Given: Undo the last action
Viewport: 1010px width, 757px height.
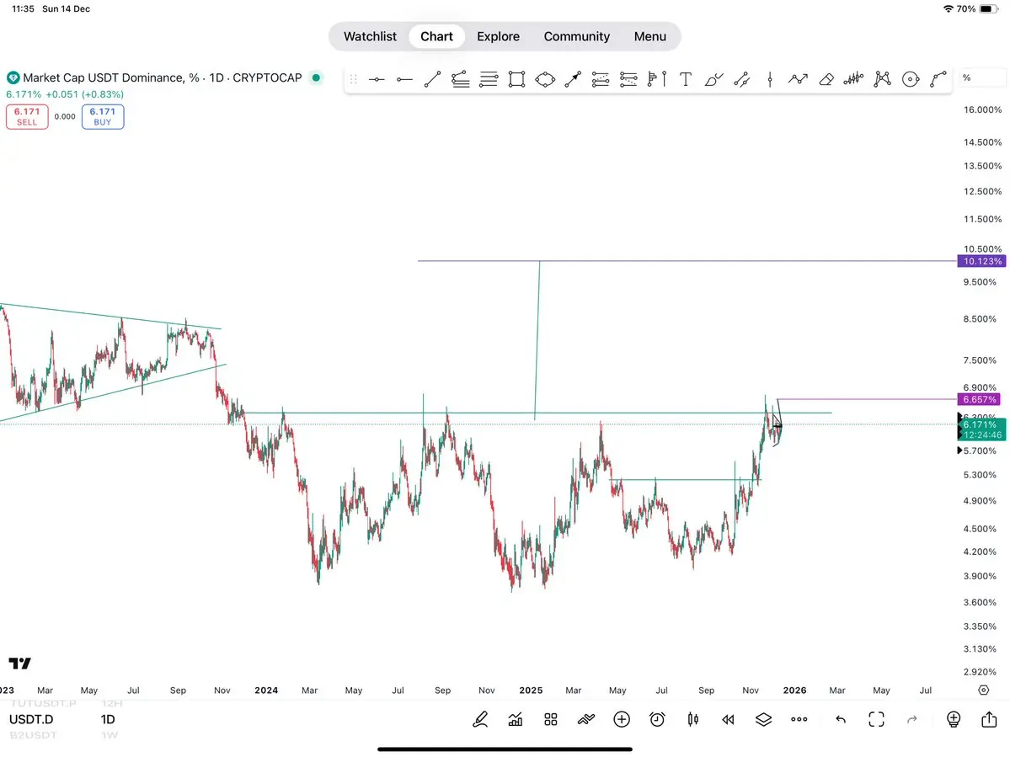Looking at the screenshot, I should (x=841, y=720).
